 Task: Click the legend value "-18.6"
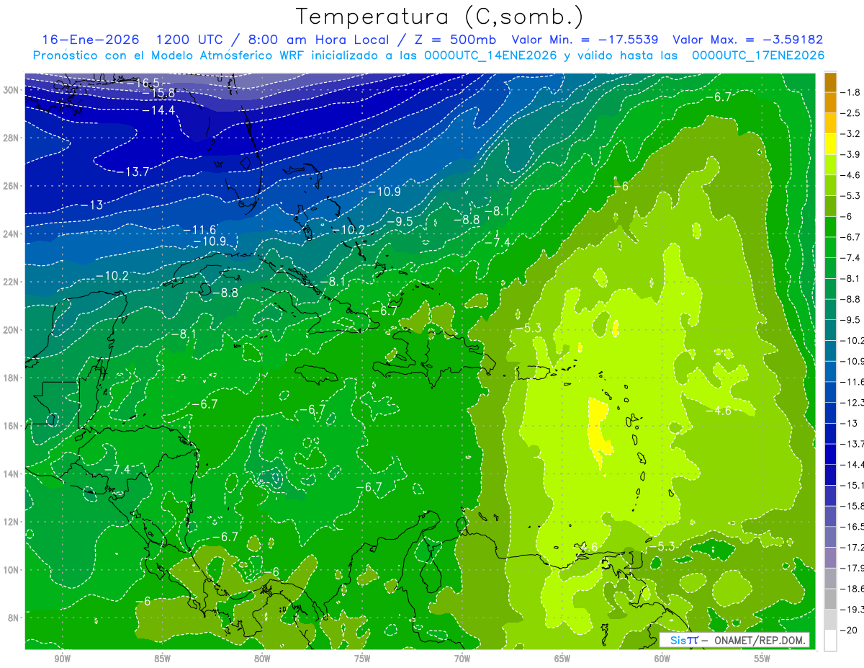point(852,589)
